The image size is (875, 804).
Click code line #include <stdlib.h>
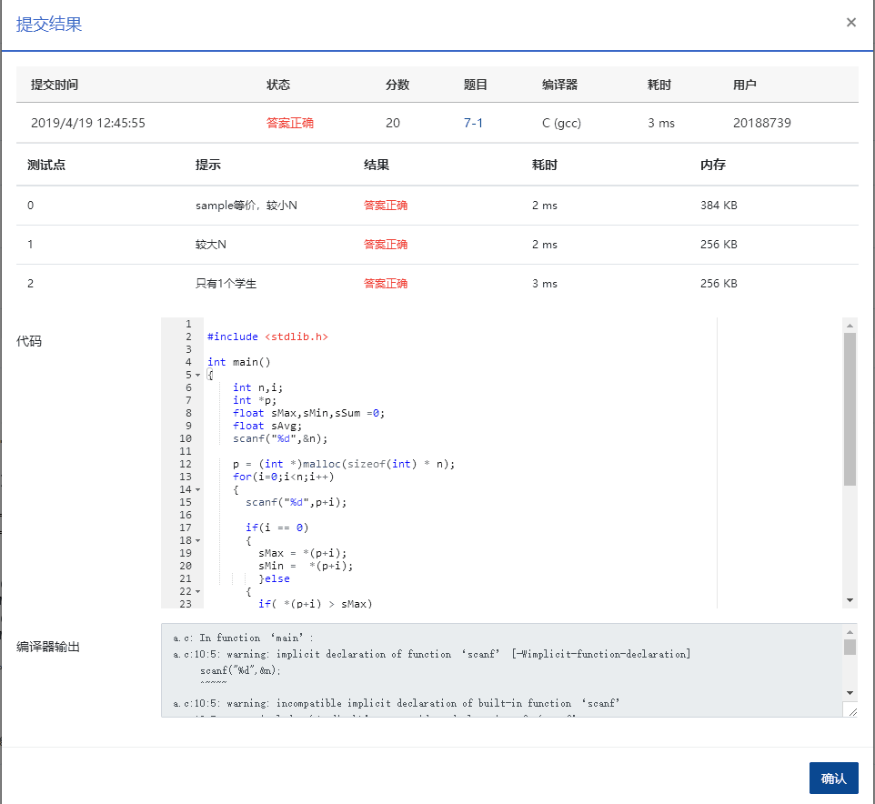267,337
